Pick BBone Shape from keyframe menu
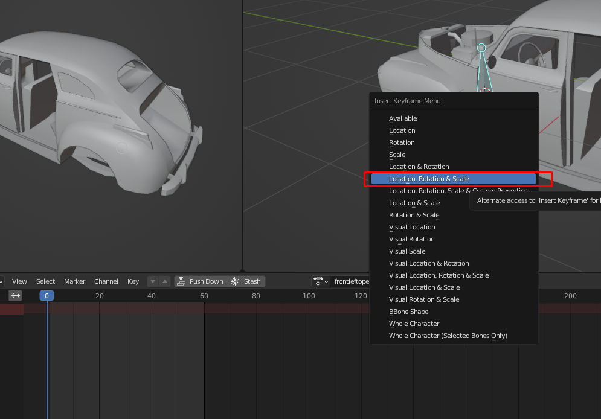 pos(408,312)
